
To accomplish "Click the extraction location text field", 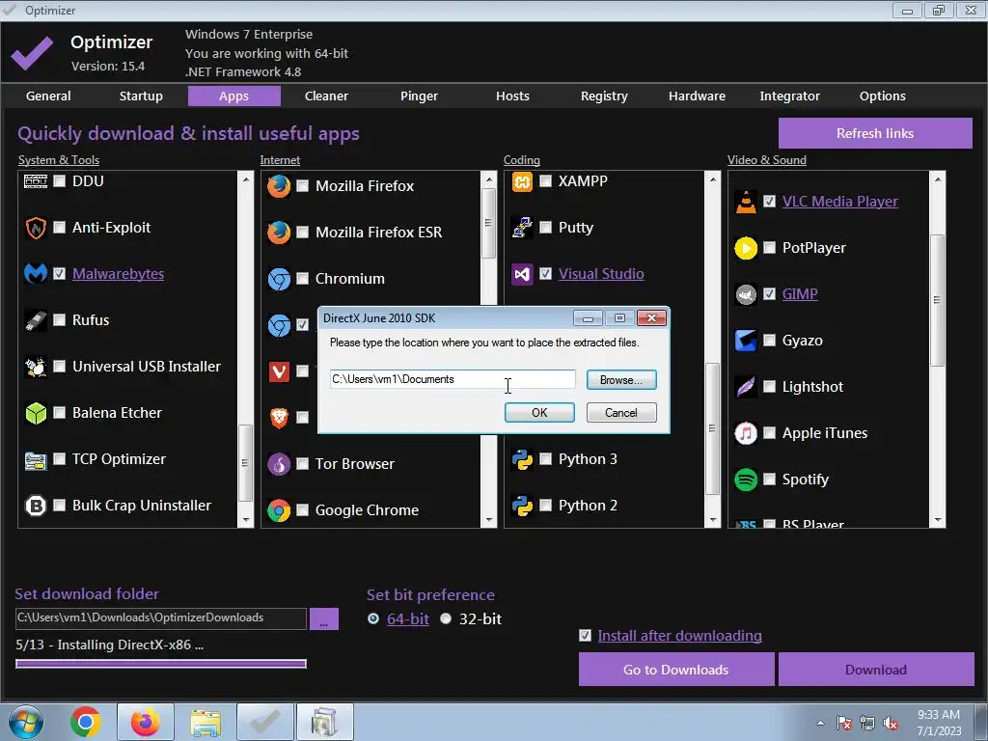I will [453, 379].
